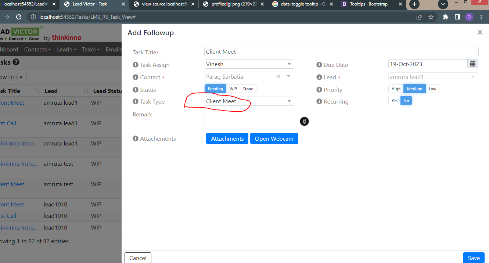Bookmark this page with star icon
Image resolution: width=489 pixels, height=263 pixels.
[x=431, y=17]
